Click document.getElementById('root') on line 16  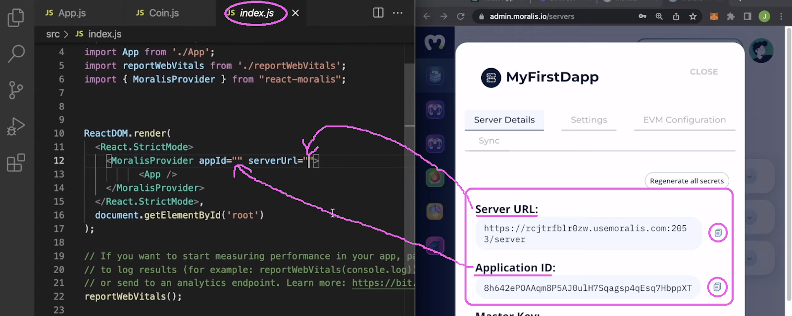point(179,215)
